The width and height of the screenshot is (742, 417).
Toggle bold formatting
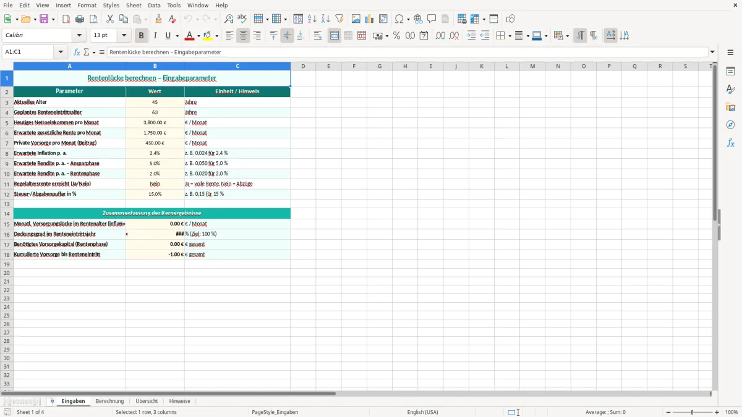pyautogui.click(x=142, y=36)
